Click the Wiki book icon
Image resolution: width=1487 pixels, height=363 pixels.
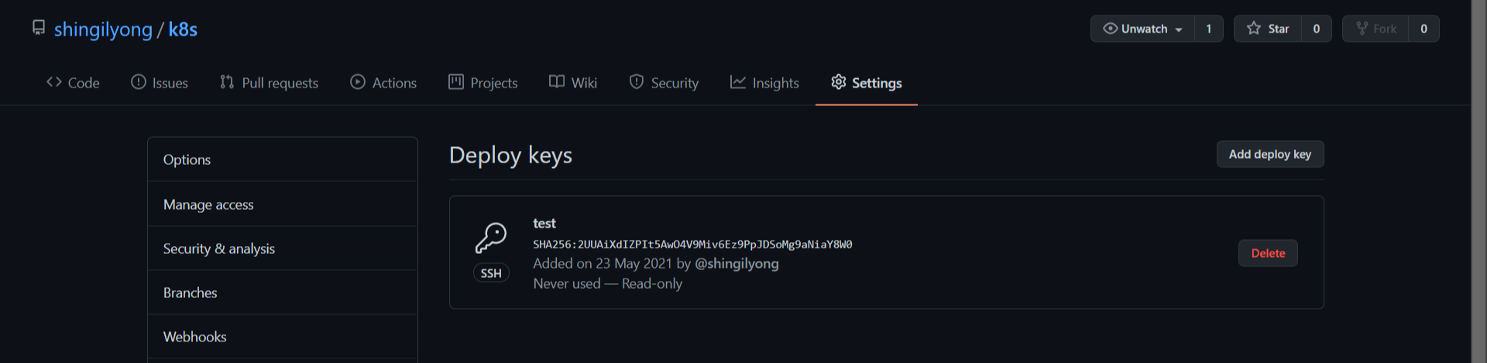pyautogui.click(x=557, y=82)
